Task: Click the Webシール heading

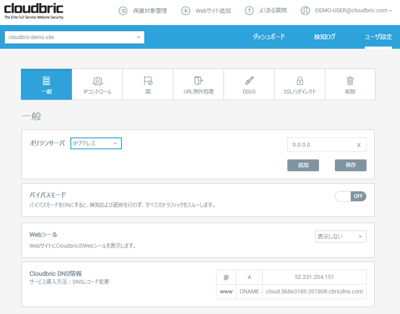Action: click(44, 235)
